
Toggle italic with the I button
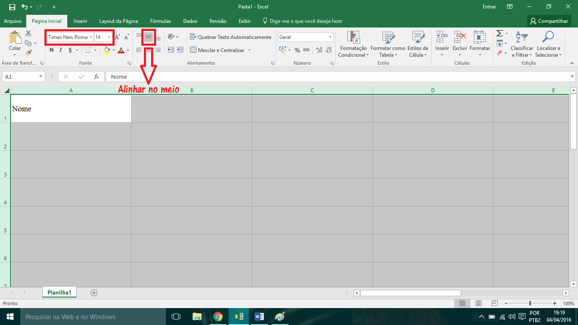pyautogui.click(x=61, y=50)
